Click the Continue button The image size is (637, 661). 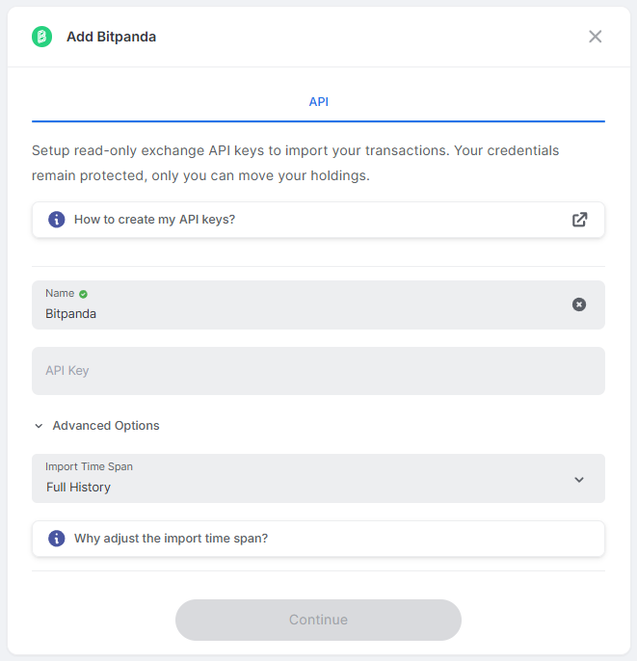pyautogui.click(x=318, y=621)
